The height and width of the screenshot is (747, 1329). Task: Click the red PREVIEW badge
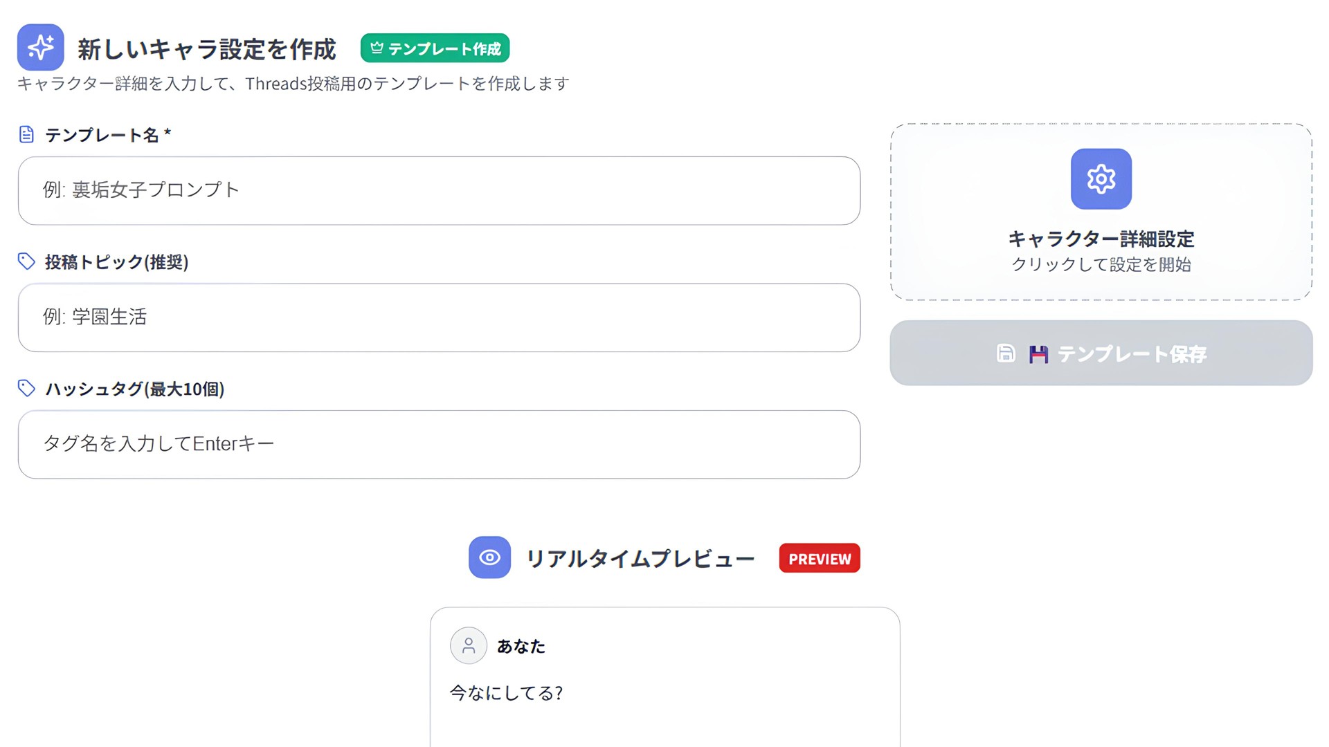pos(819,558)
